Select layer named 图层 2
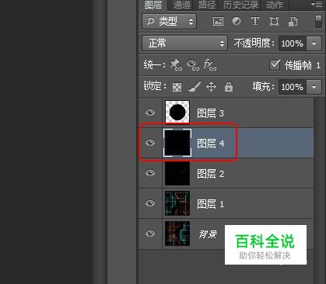The image size is (326, 284). click(x=210, y=174)
